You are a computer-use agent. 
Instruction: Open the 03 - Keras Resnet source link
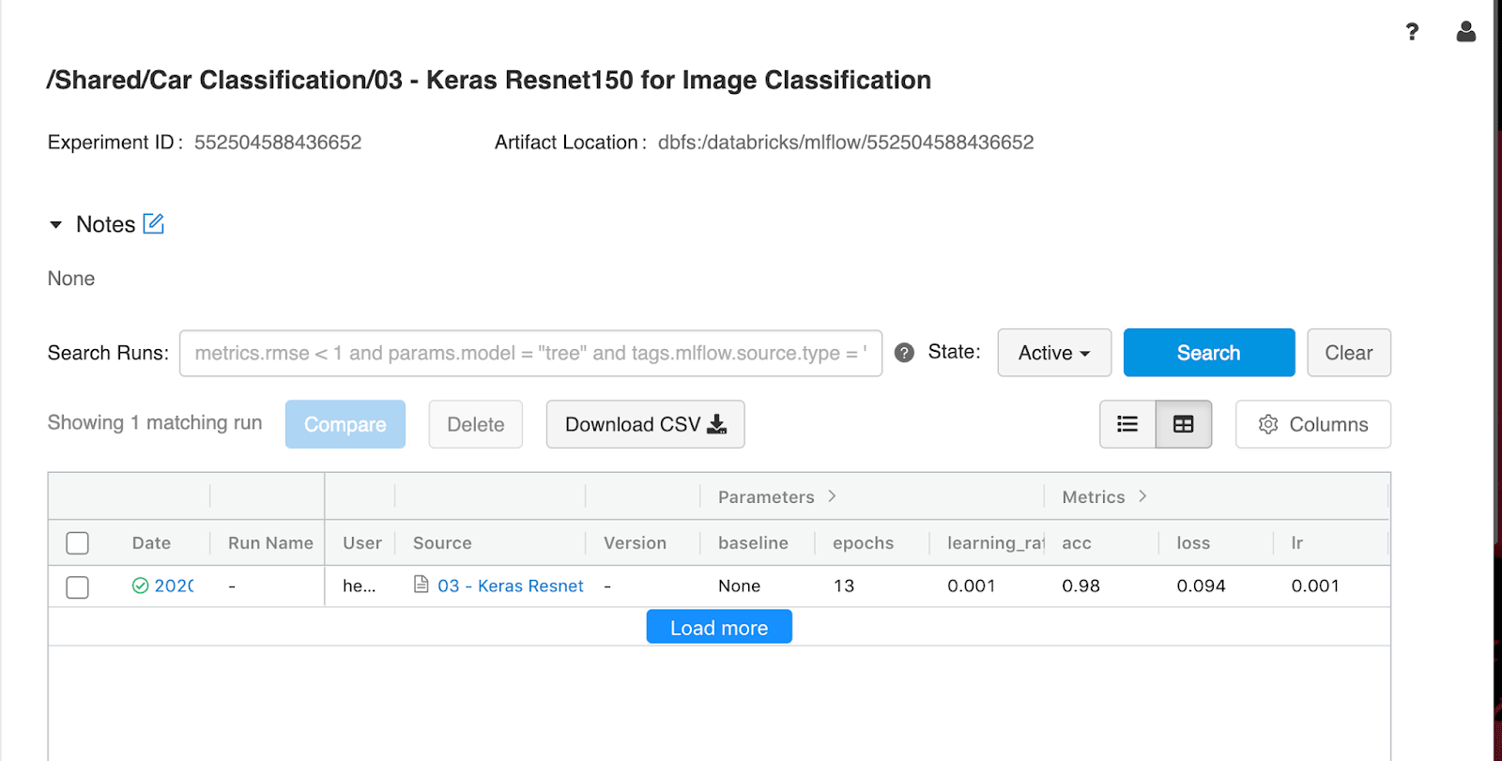pyautogui.click(x=510, y=586)
